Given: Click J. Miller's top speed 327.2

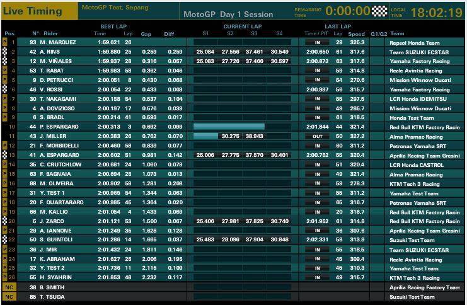Looking at the screenshot, I should [x=357, y=136].
